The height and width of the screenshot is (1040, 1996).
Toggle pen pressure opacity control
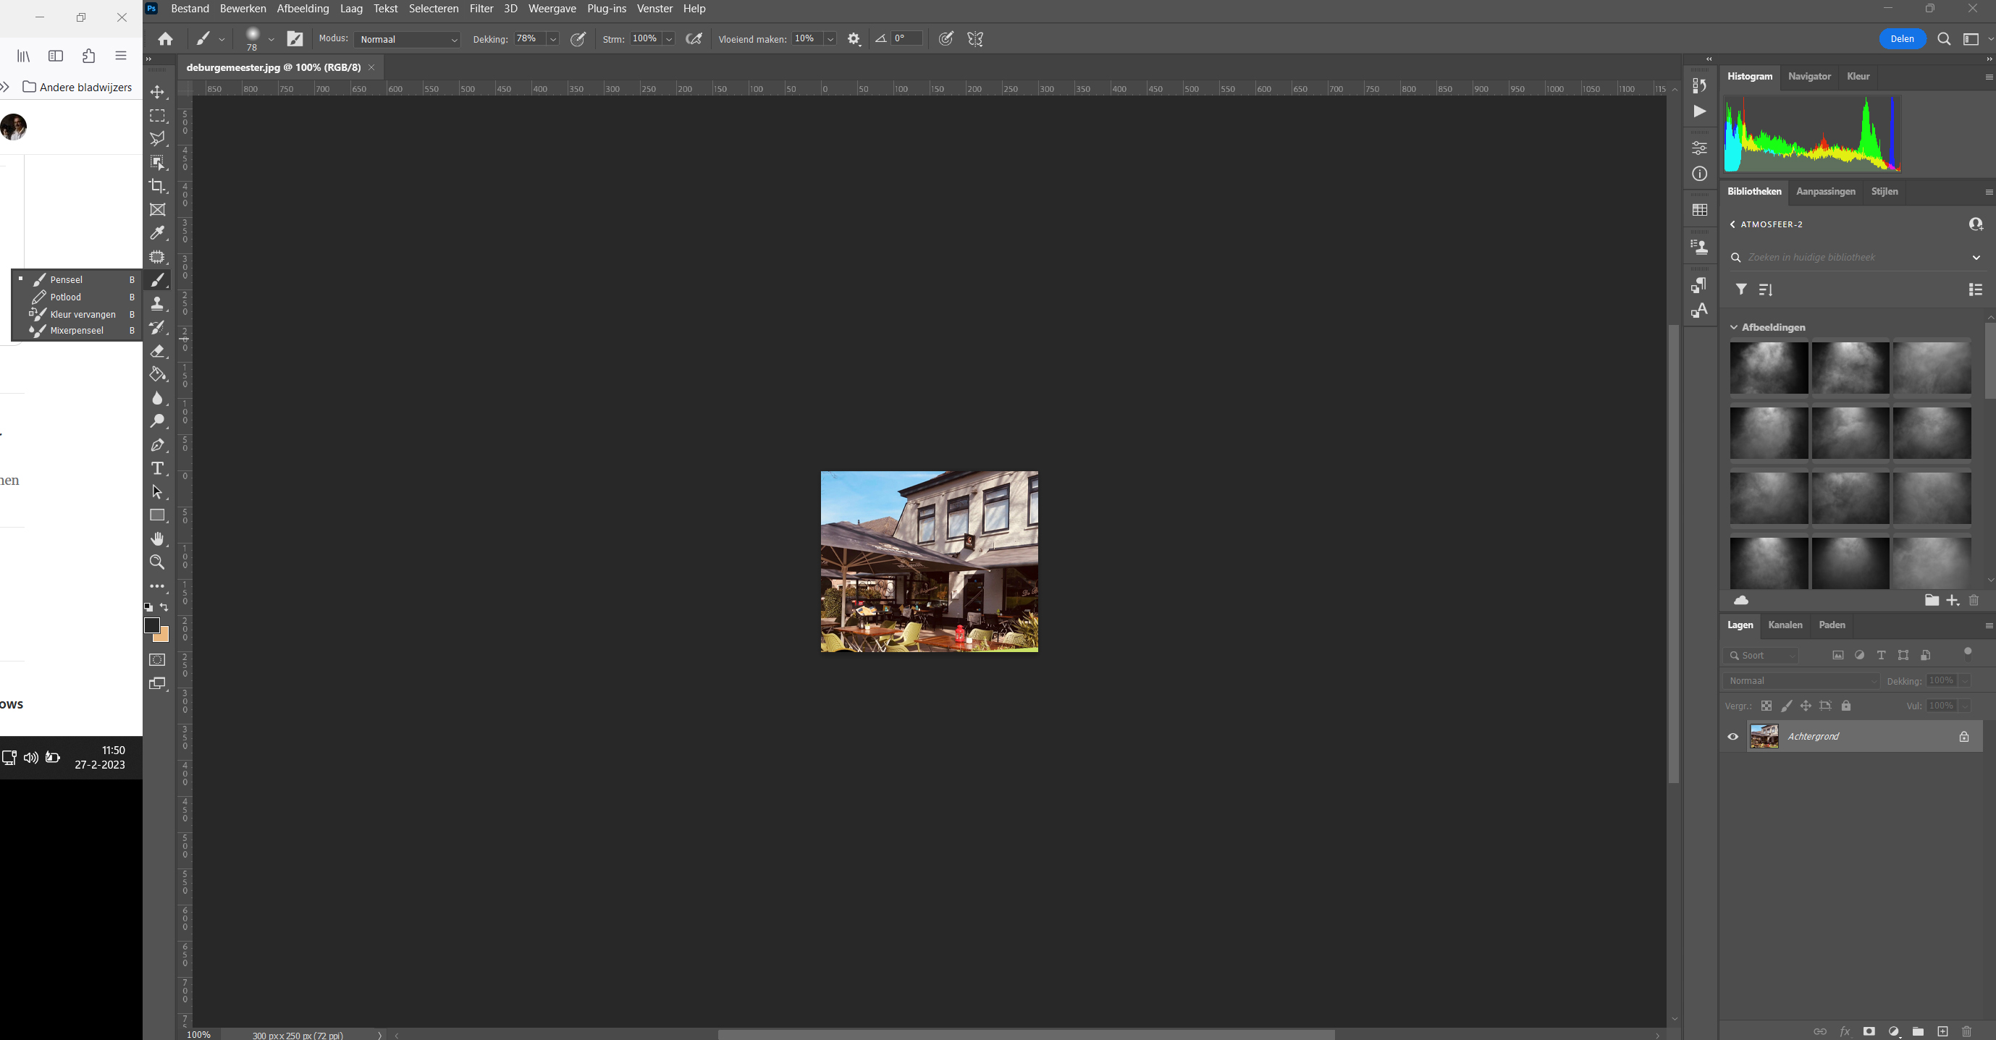pyautogui.click(x=578, y=38)
